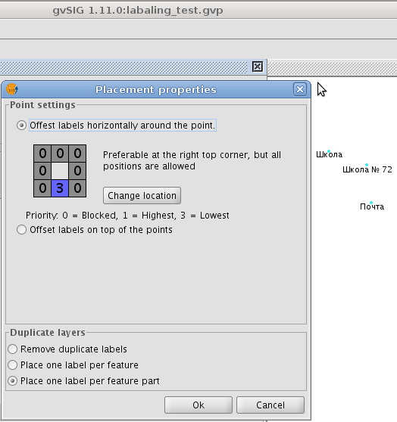Image resolution: width=397 pixels, height=422 pixels.
Task: Click the 'Почта' point label on map
Action: coord(372,206)
